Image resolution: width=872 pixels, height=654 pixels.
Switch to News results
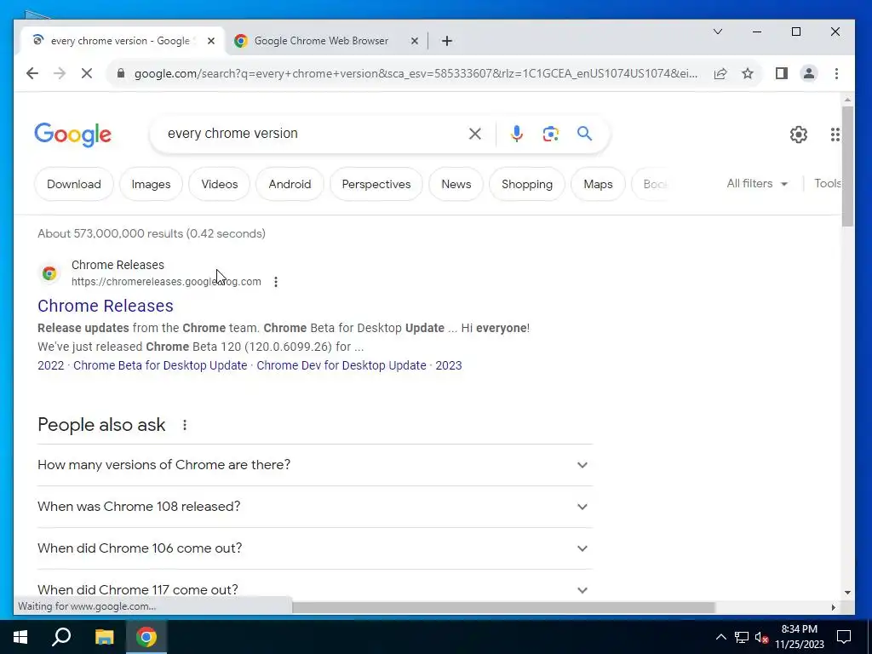(456, 184)
